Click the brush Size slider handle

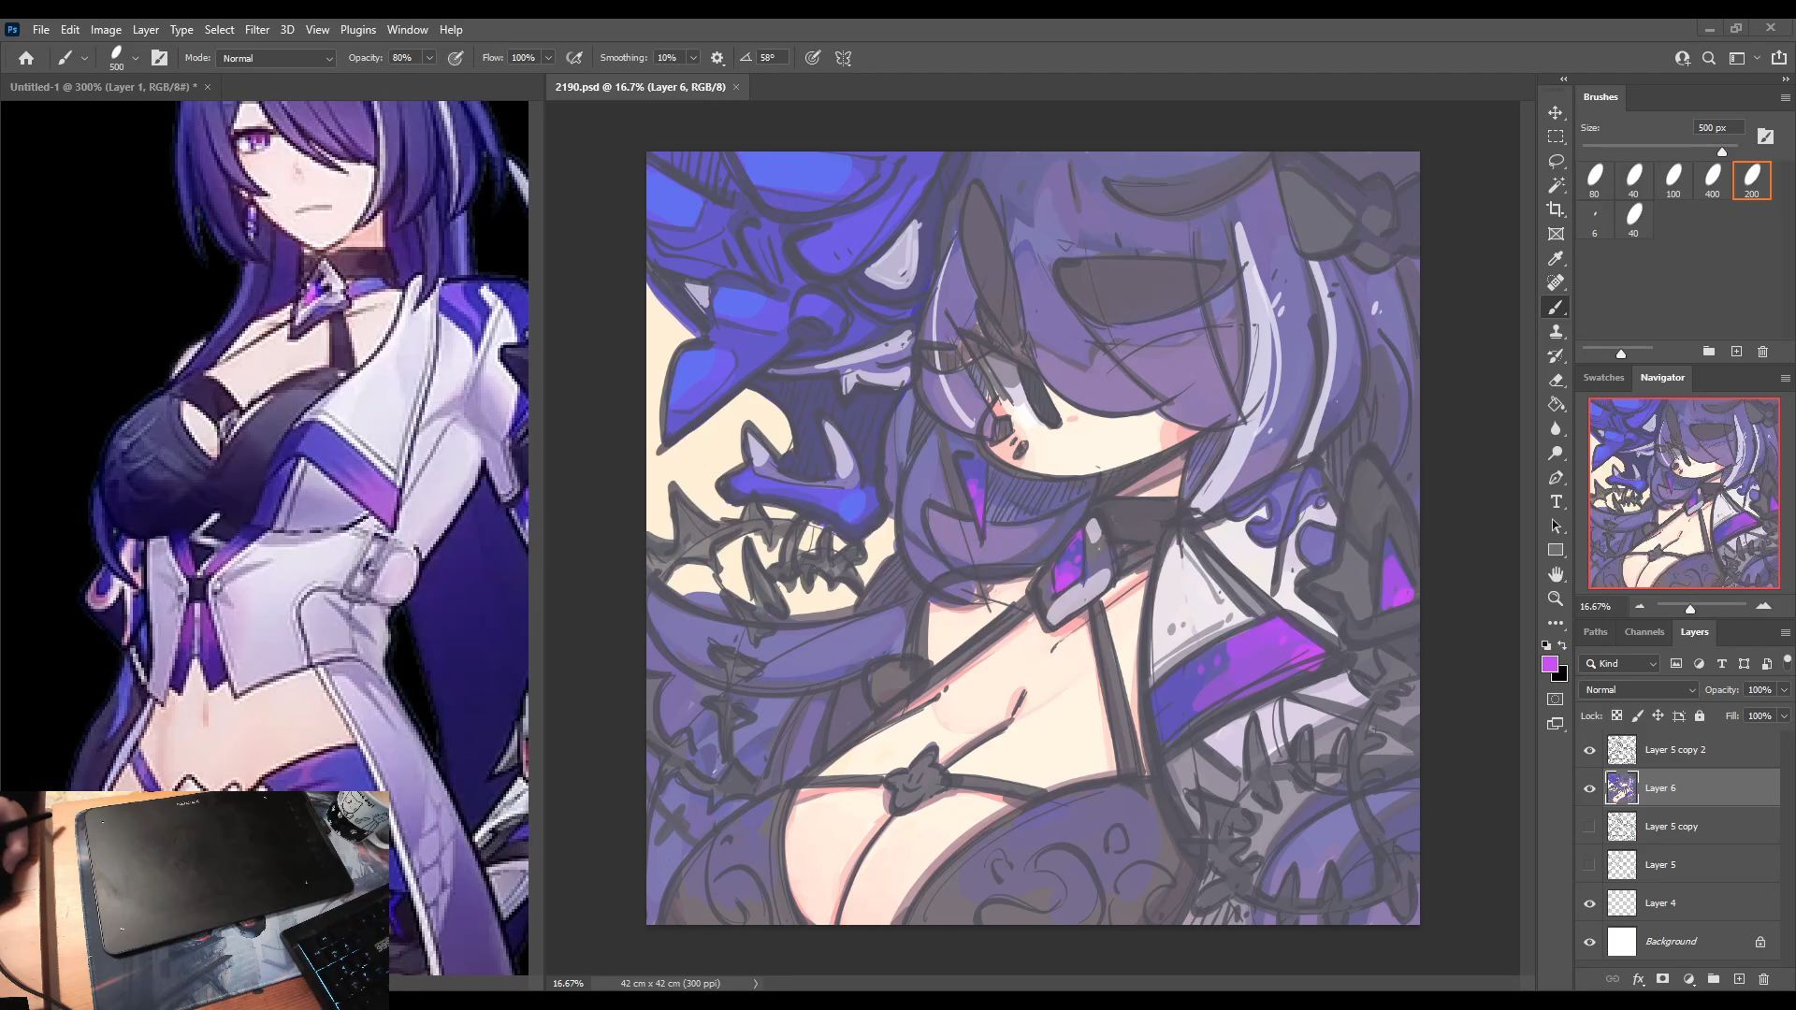click(x=1722, y=151)
